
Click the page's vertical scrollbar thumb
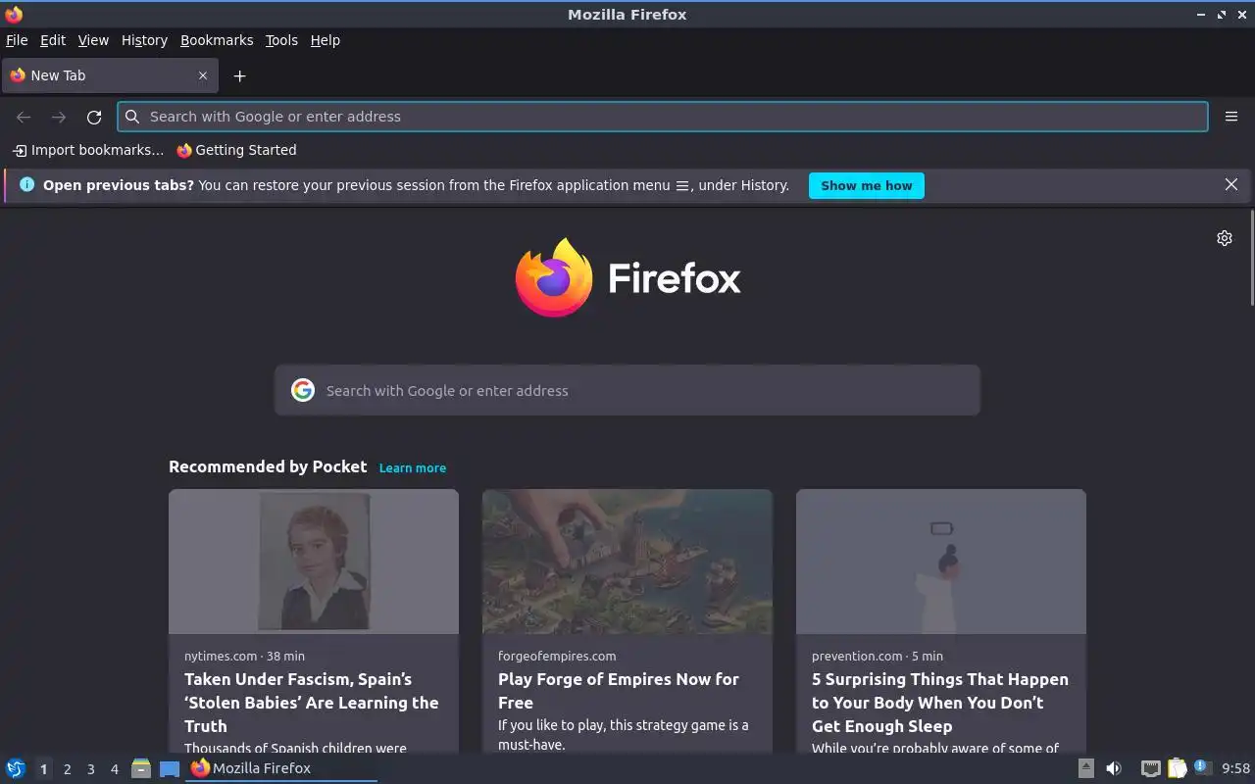[x=1251, y=258]
